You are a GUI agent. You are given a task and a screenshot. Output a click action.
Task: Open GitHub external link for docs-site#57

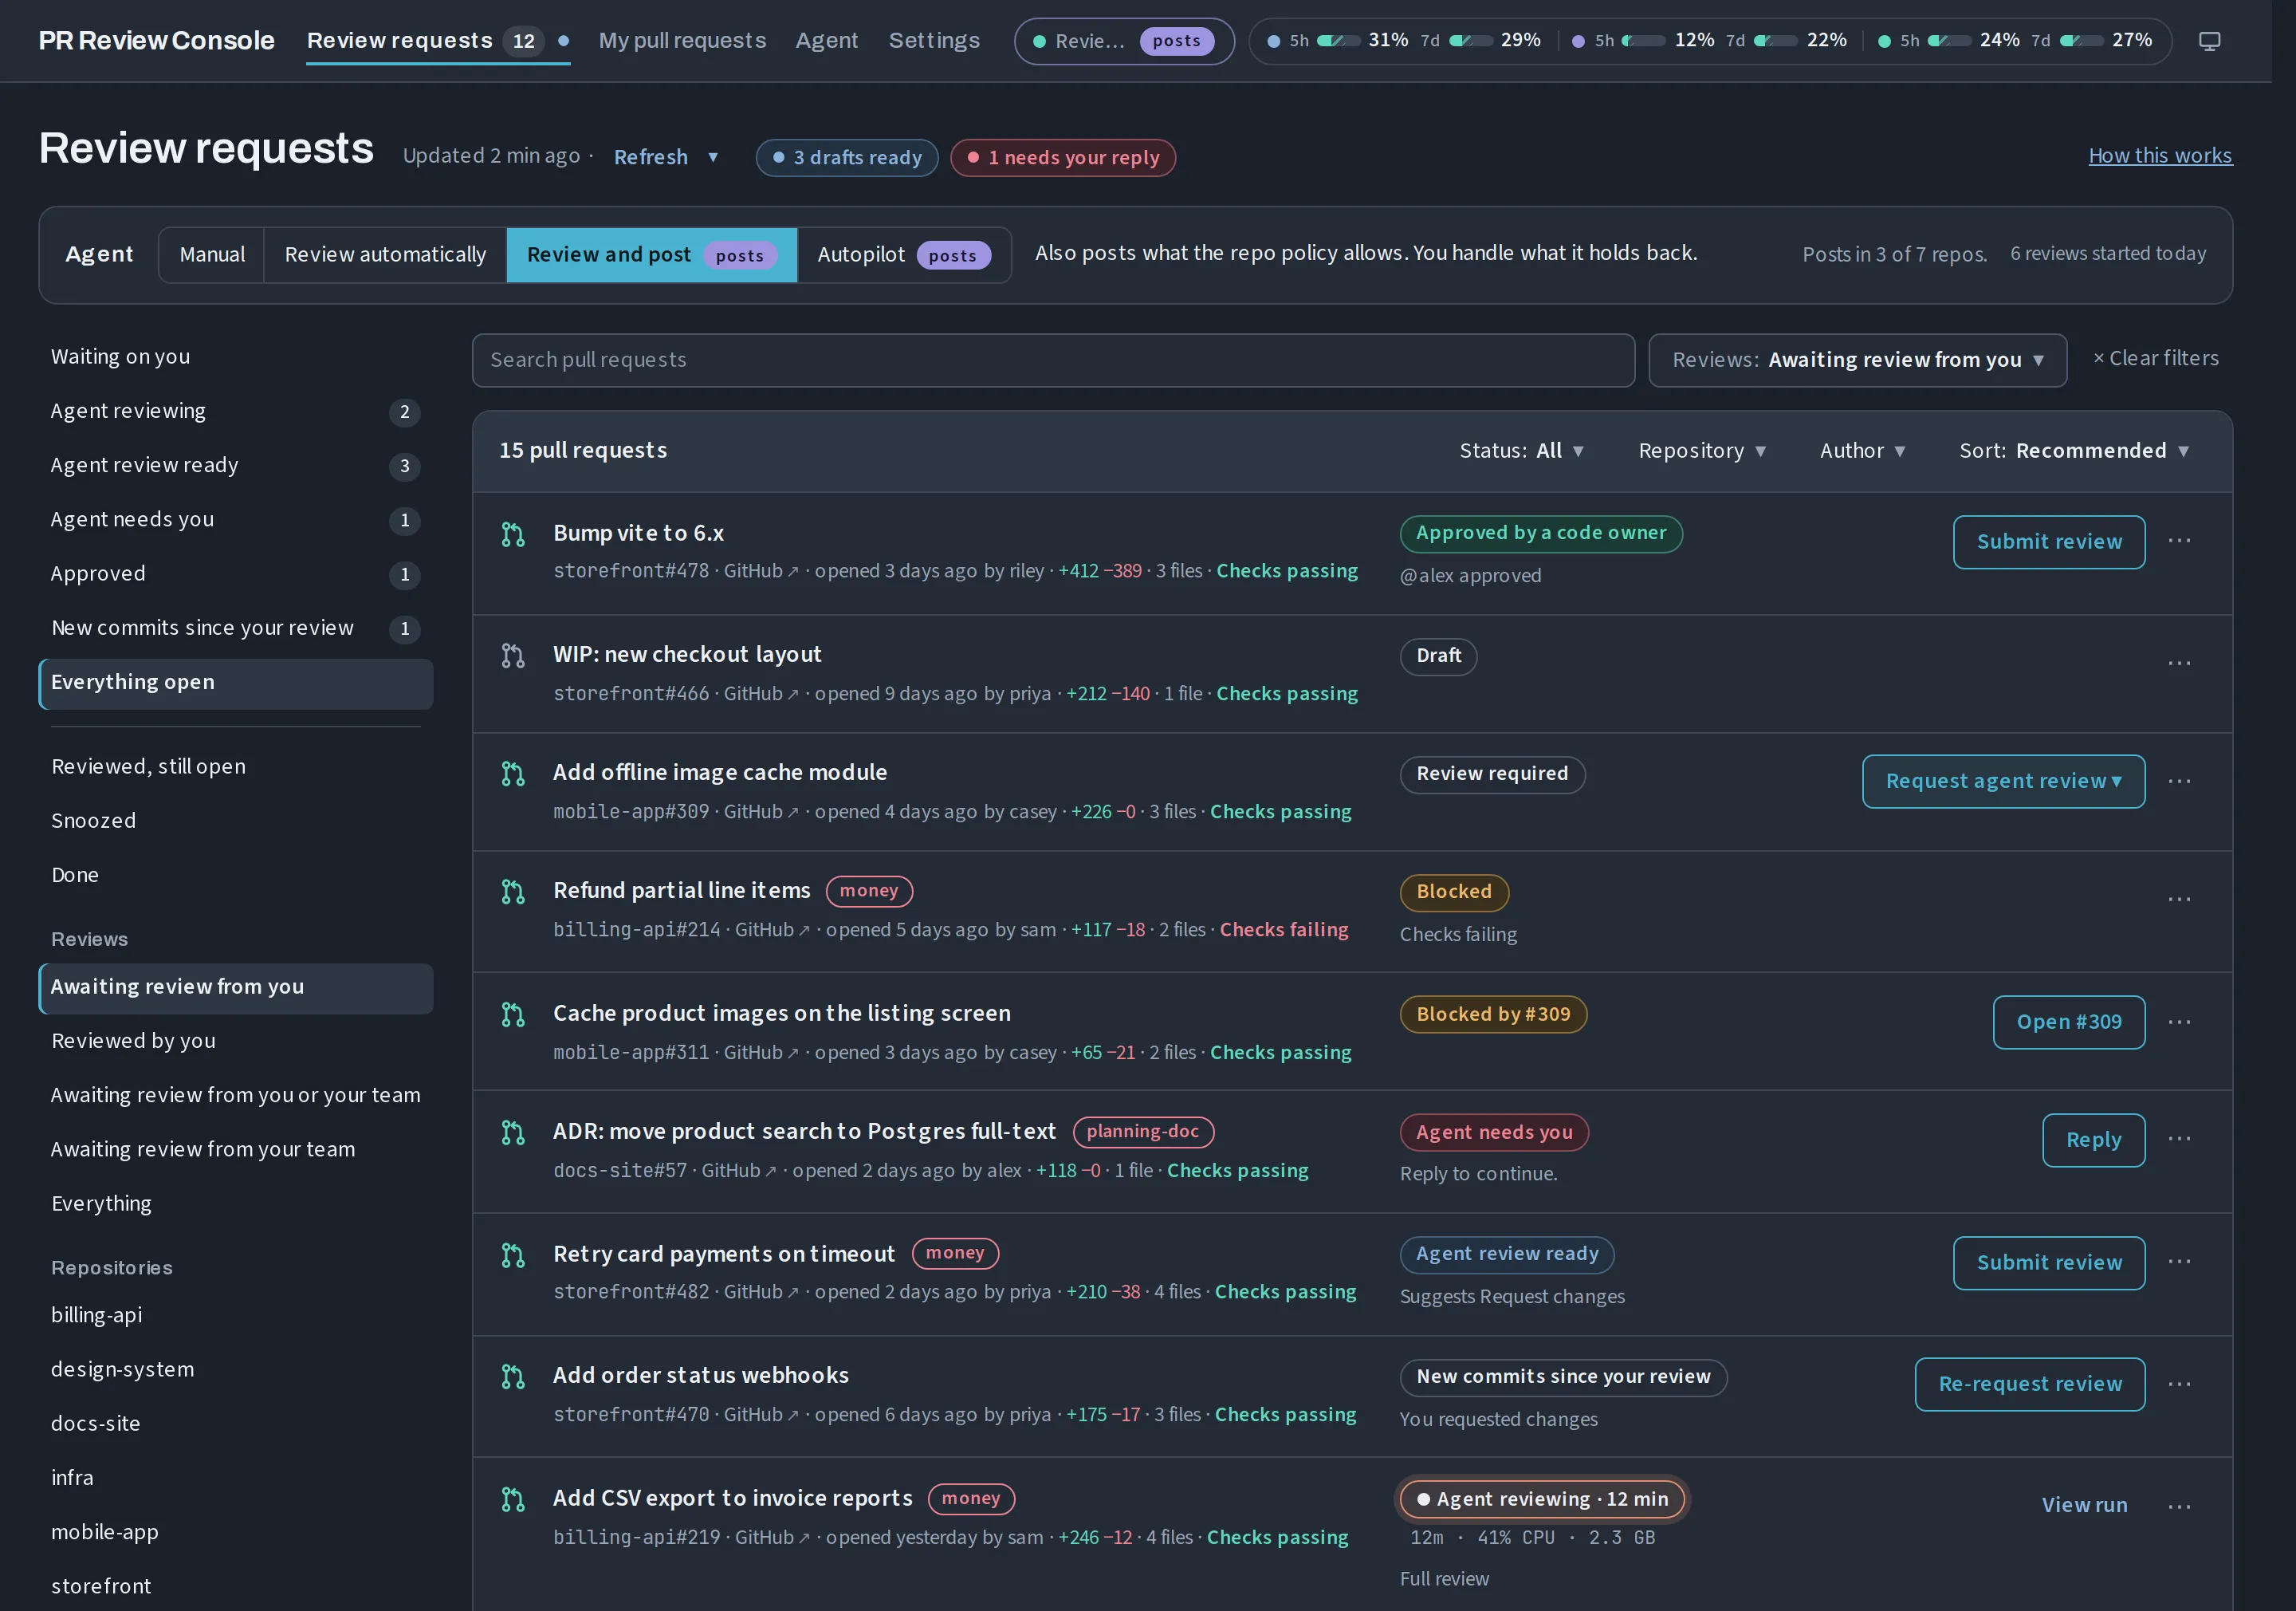[x=739, y=1171]
